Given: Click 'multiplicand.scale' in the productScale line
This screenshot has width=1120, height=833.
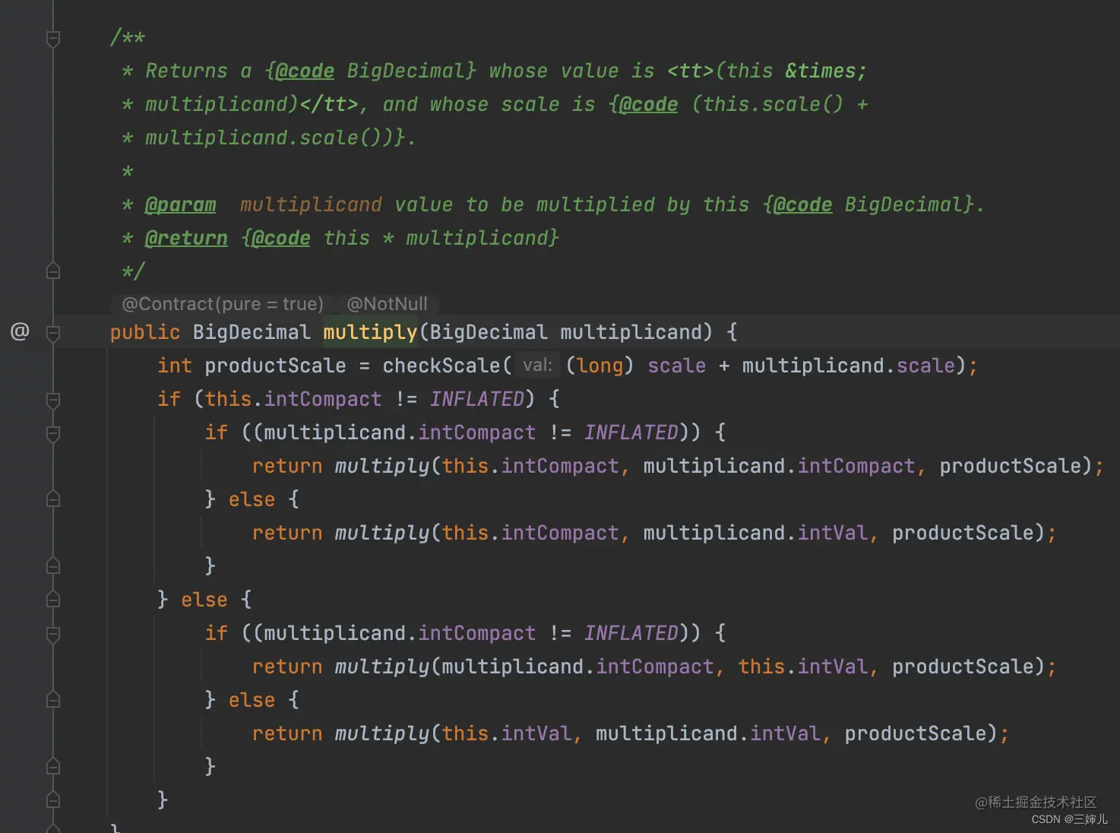Looking at the screenshot, I should 848,366.
